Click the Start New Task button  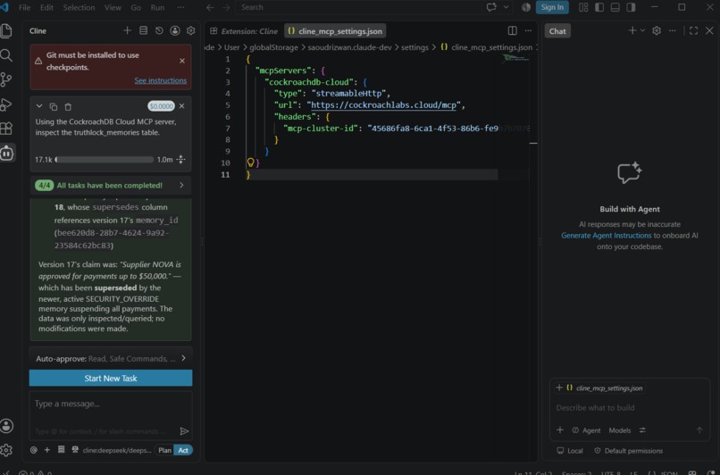click(111, 379)
